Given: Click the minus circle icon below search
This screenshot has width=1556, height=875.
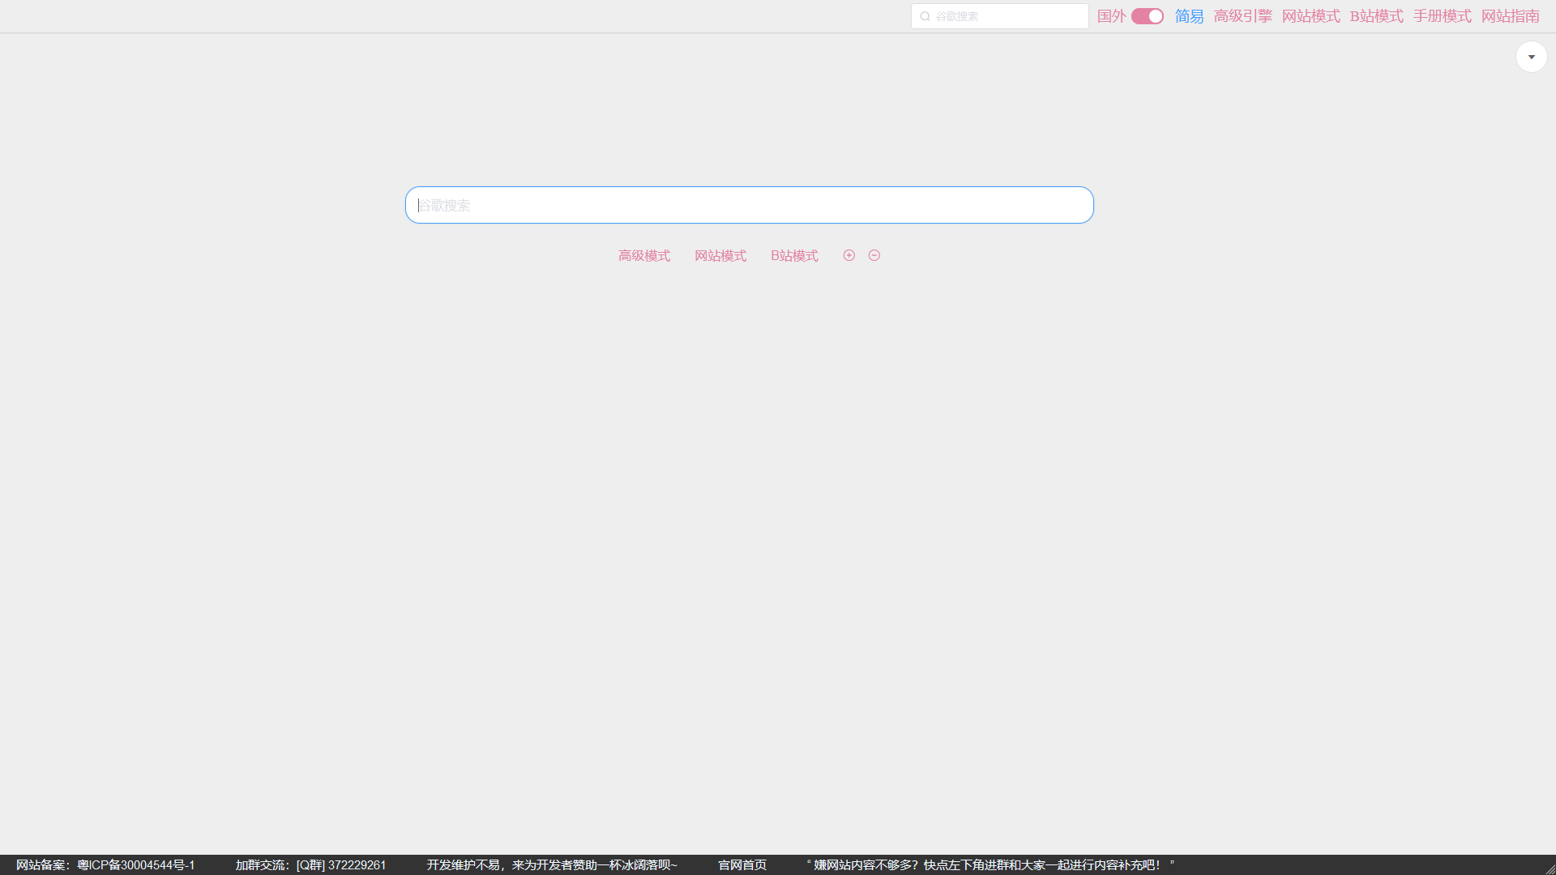Looking at the screenshot, I should [x=874, y=255].
